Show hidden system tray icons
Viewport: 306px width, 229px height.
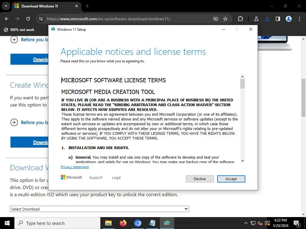click(x=246, y=223)
